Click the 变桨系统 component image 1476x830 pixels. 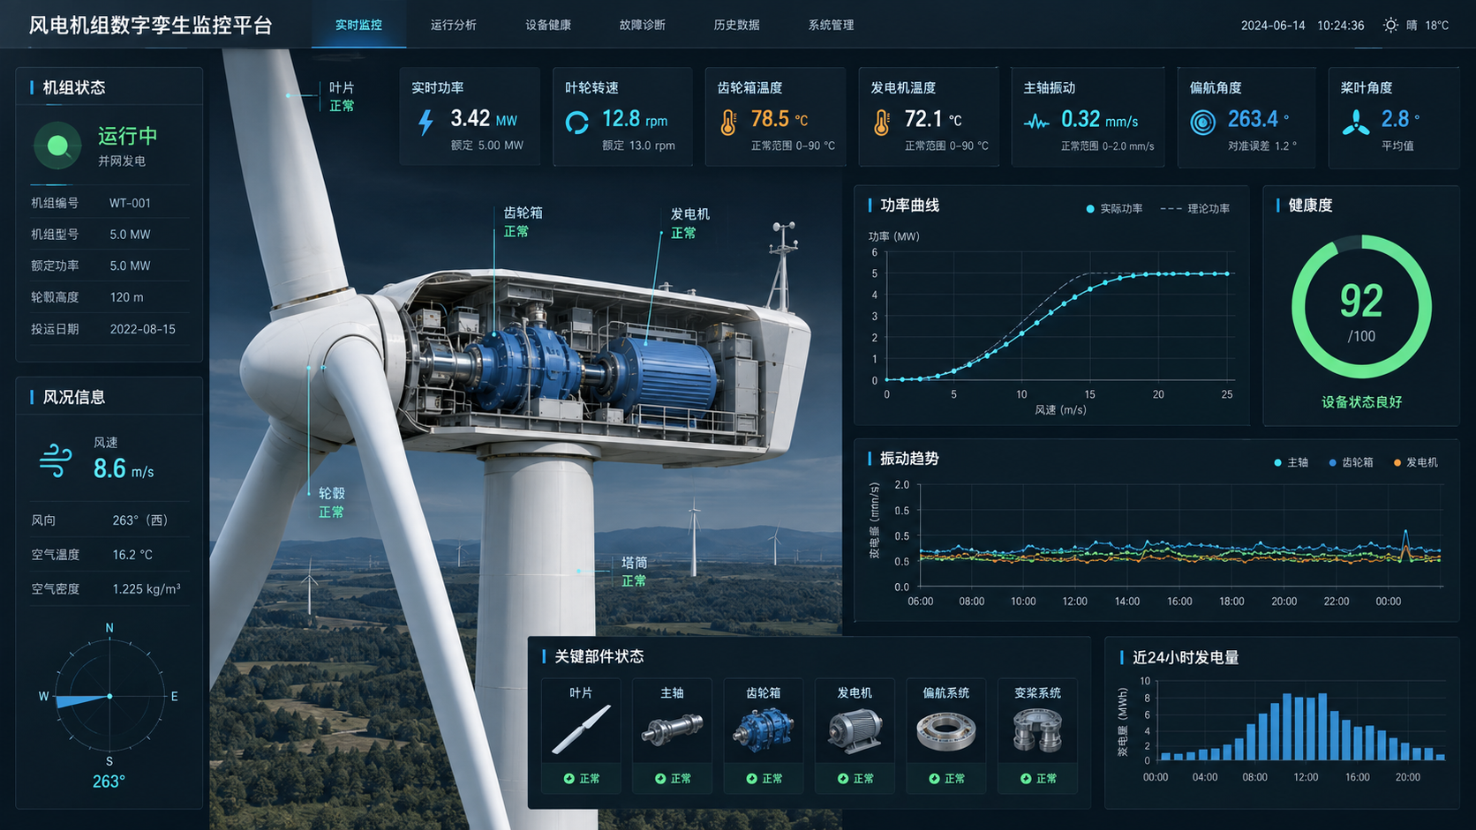(1037, 730)
